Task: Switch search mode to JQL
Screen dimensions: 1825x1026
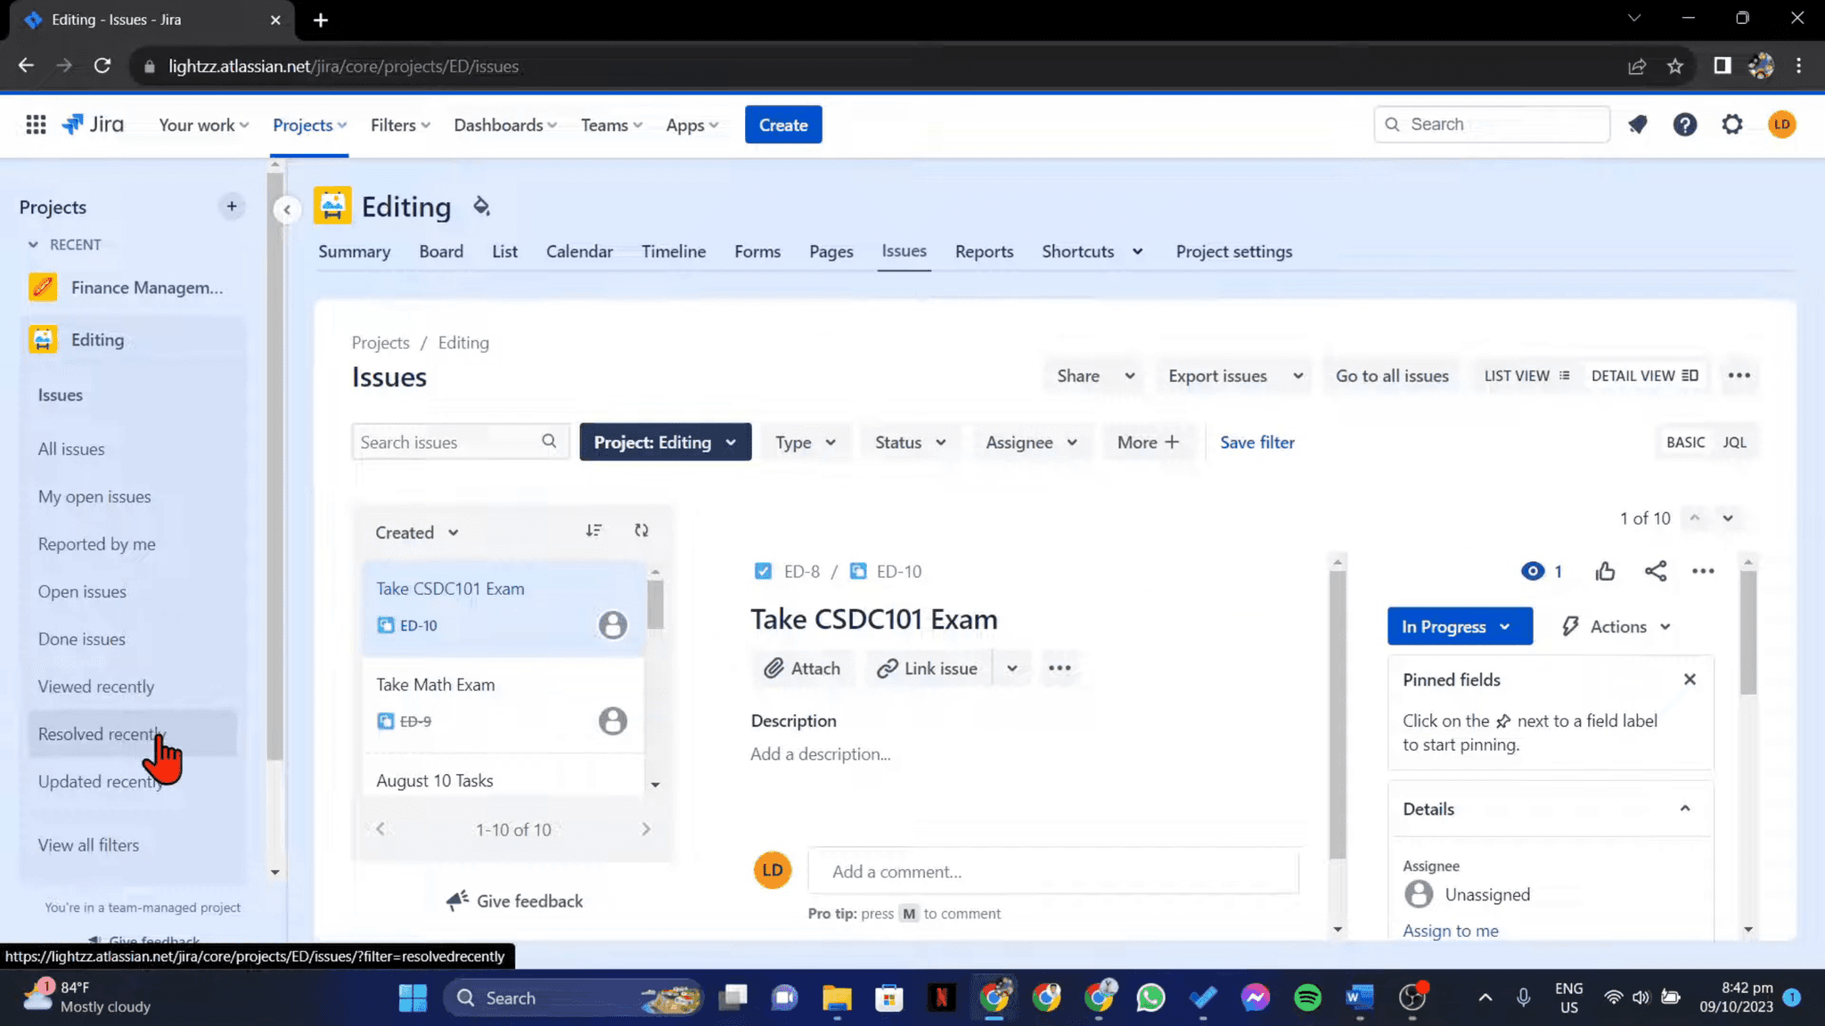Action: [1735, 441]
